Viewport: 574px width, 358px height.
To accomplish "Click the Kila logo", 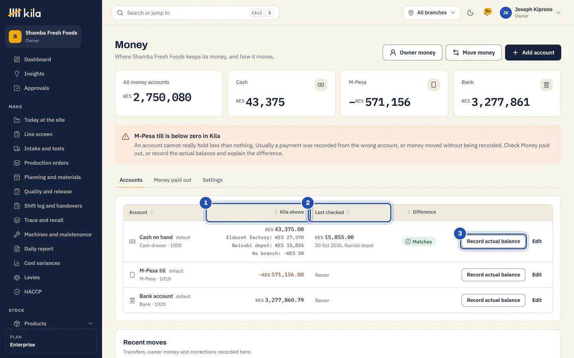I will pyautogui.click(x=25, y=13).
